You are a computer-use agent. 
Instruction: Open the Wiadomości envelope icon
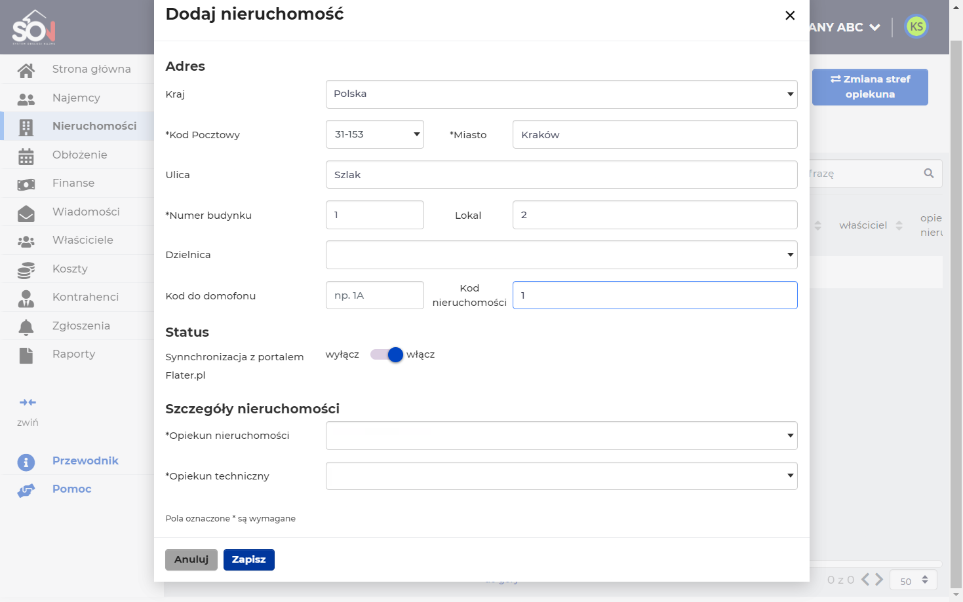26,212
